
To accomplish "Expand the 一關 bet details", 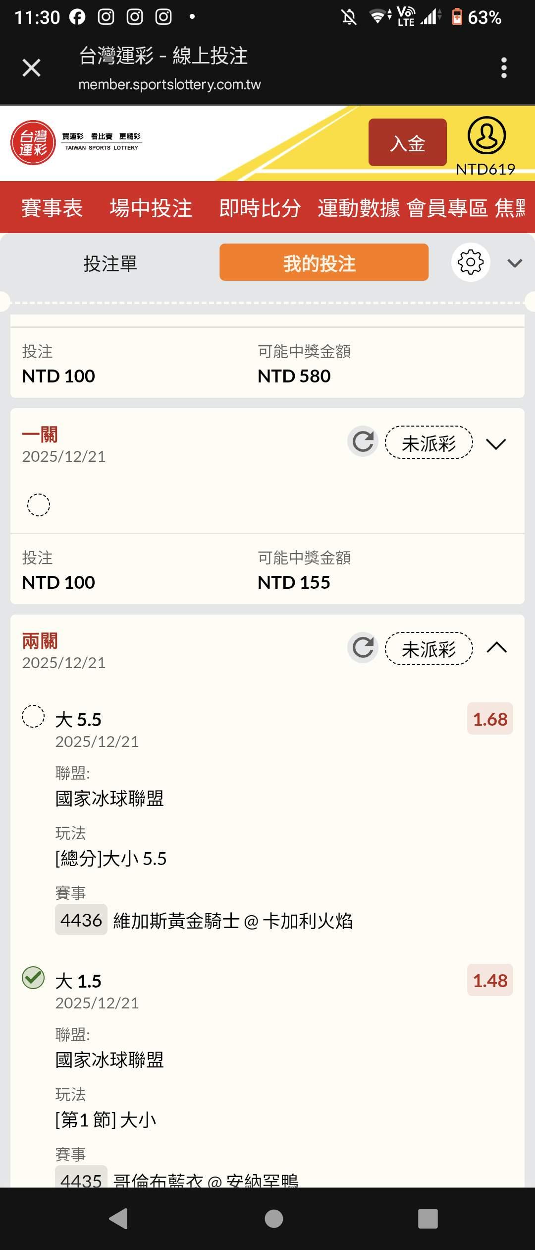I will pos(496,443).
